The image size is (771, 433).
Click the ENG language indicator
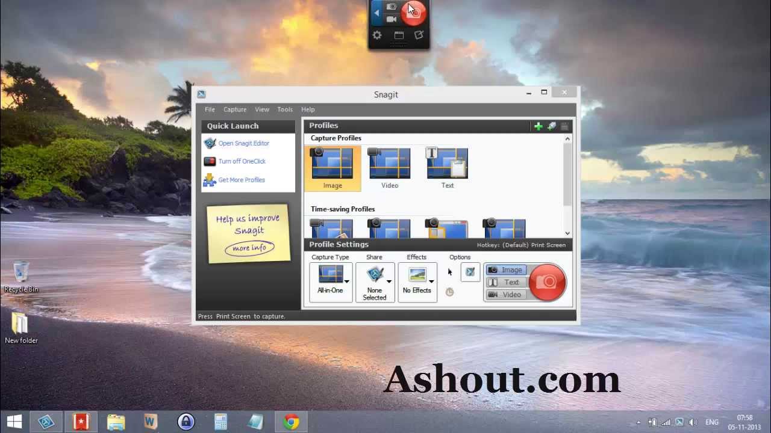[x=711, y=423]
